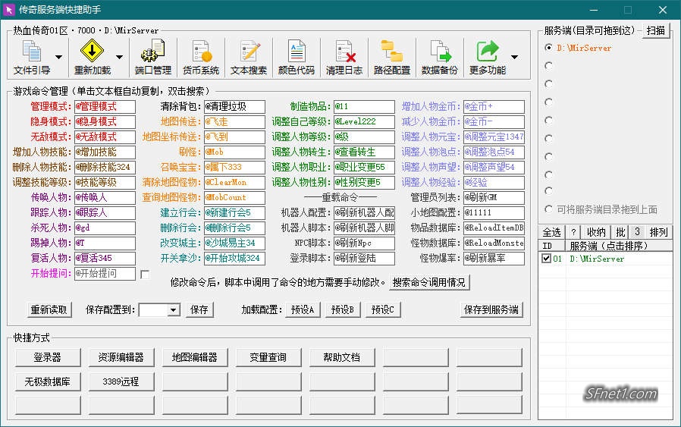
Task: Toggle the checkbox next to 开始提问
Action: (145, 274)
